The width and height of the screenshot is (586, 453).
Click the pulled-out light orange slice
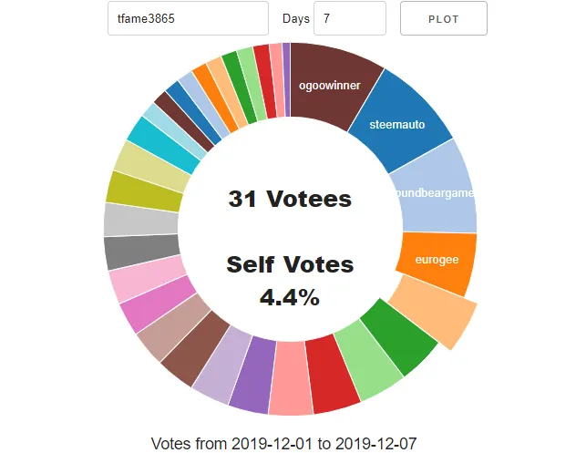point(436,310)
